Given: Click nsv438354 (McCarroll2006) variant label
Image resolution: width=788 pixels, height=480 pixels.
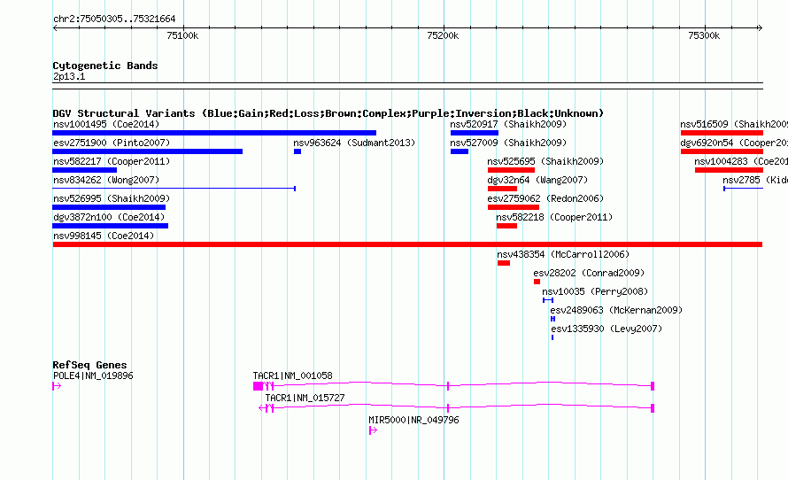Looking at the screenshot, I should pos(563,254).
